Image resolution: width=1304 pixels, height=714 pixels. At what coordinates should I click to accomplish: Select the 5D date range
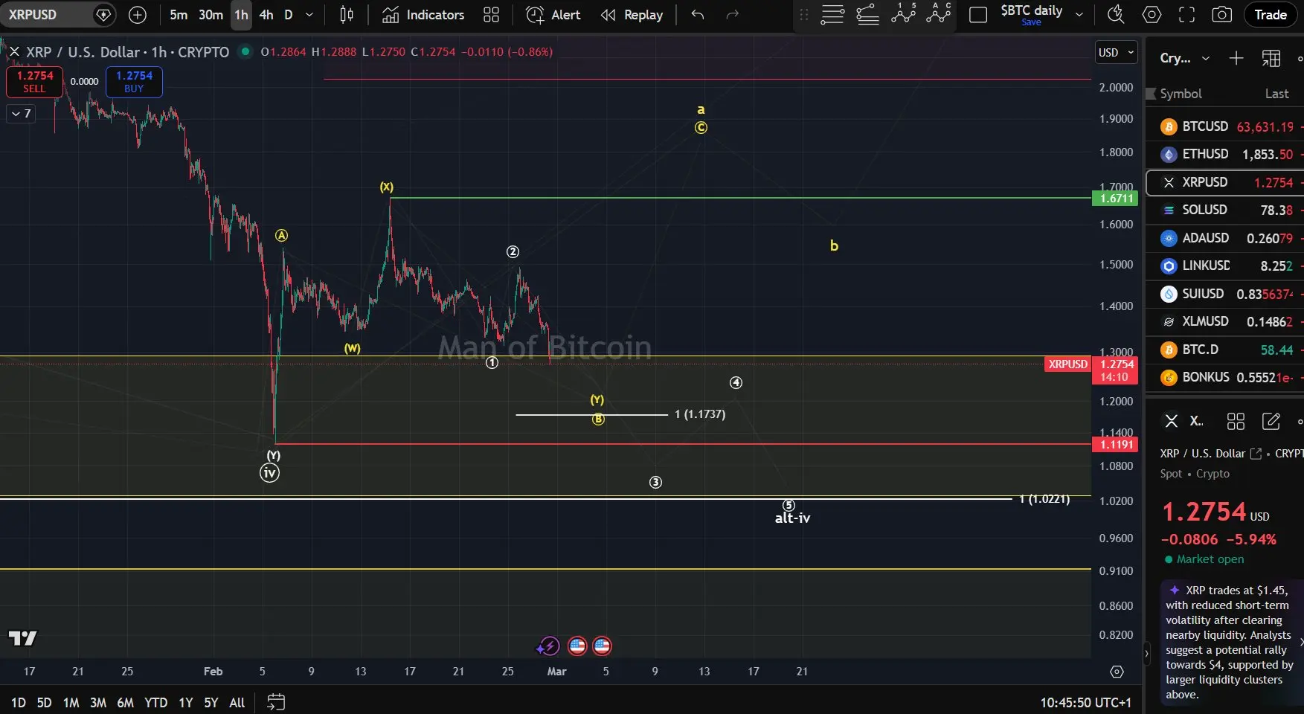pos(45,703)
